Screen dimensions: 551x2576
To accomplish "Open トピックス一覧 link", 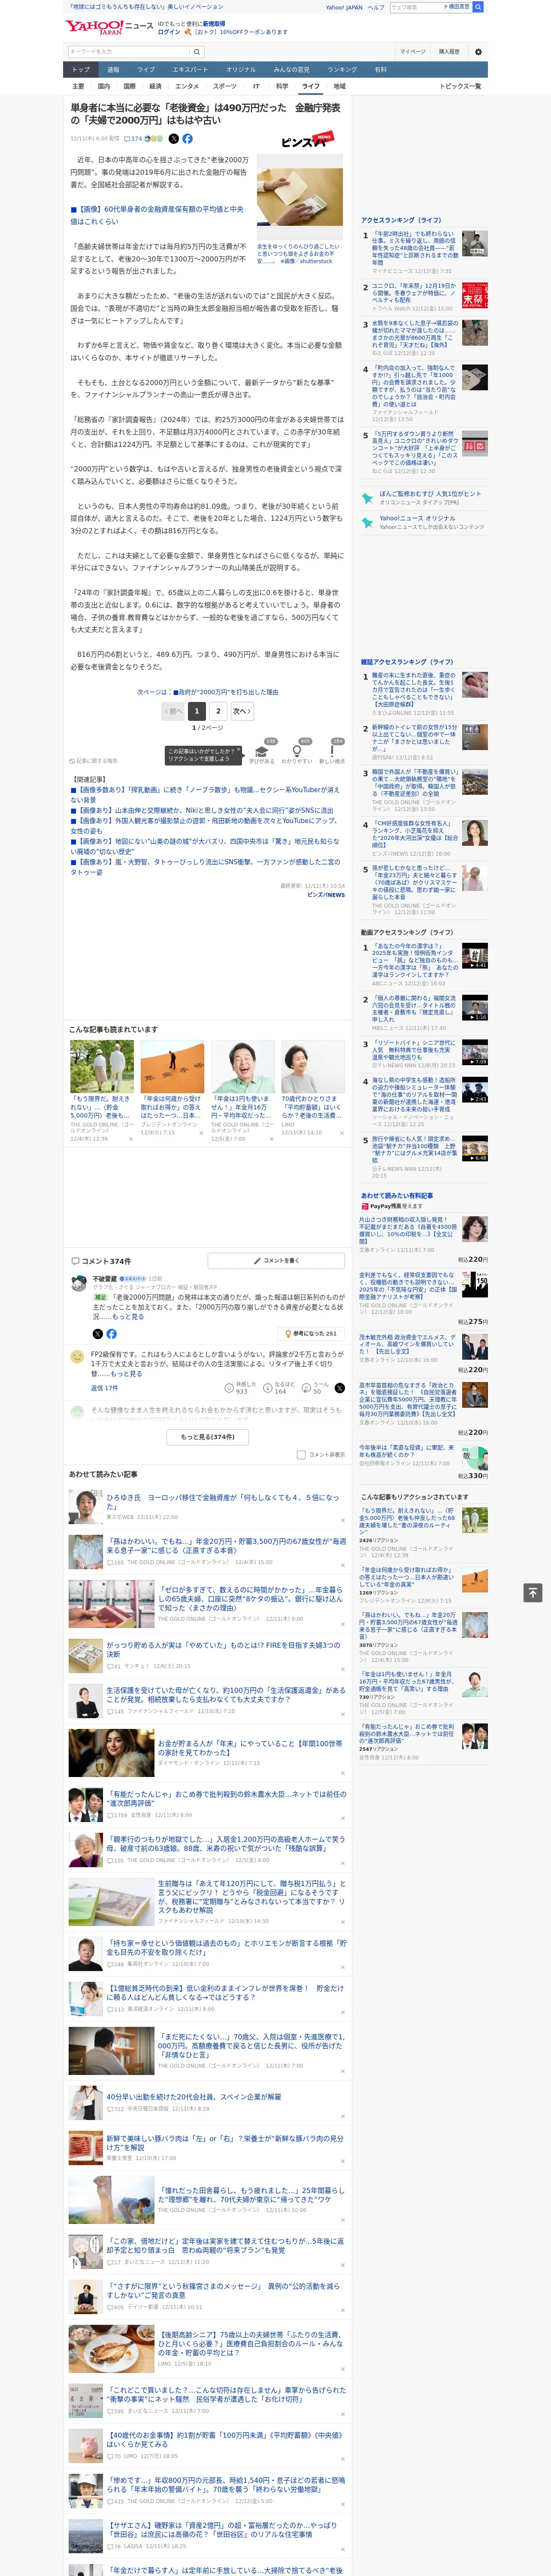I will 460,86.
